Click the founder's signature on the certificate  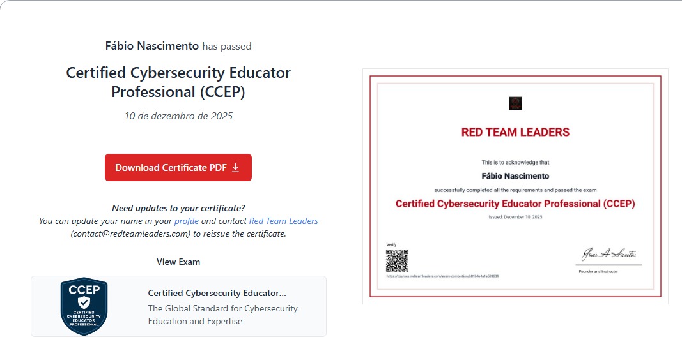click(x=608, y=254)
